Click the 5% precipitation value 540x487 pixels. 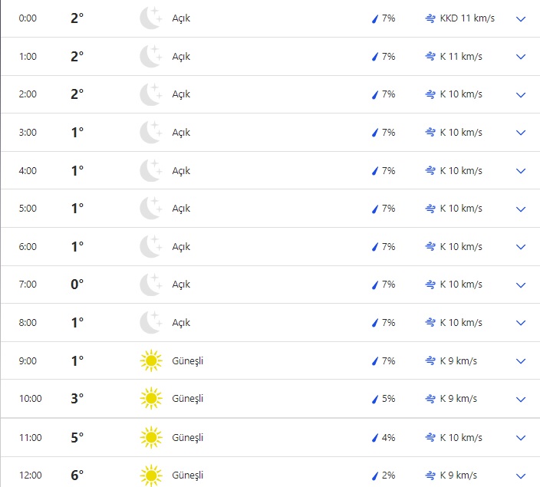click(x=388, y=399)
